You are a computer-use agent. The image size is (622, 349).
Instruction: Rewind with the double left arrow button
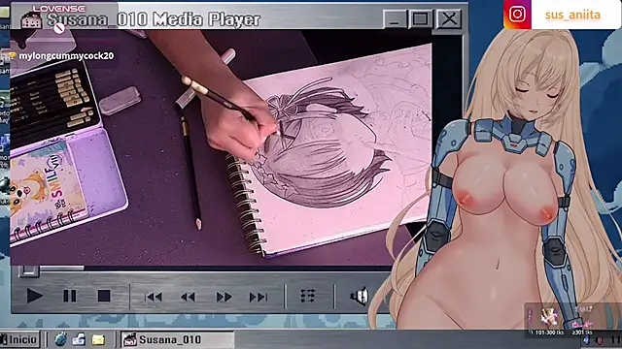(188, 297)
